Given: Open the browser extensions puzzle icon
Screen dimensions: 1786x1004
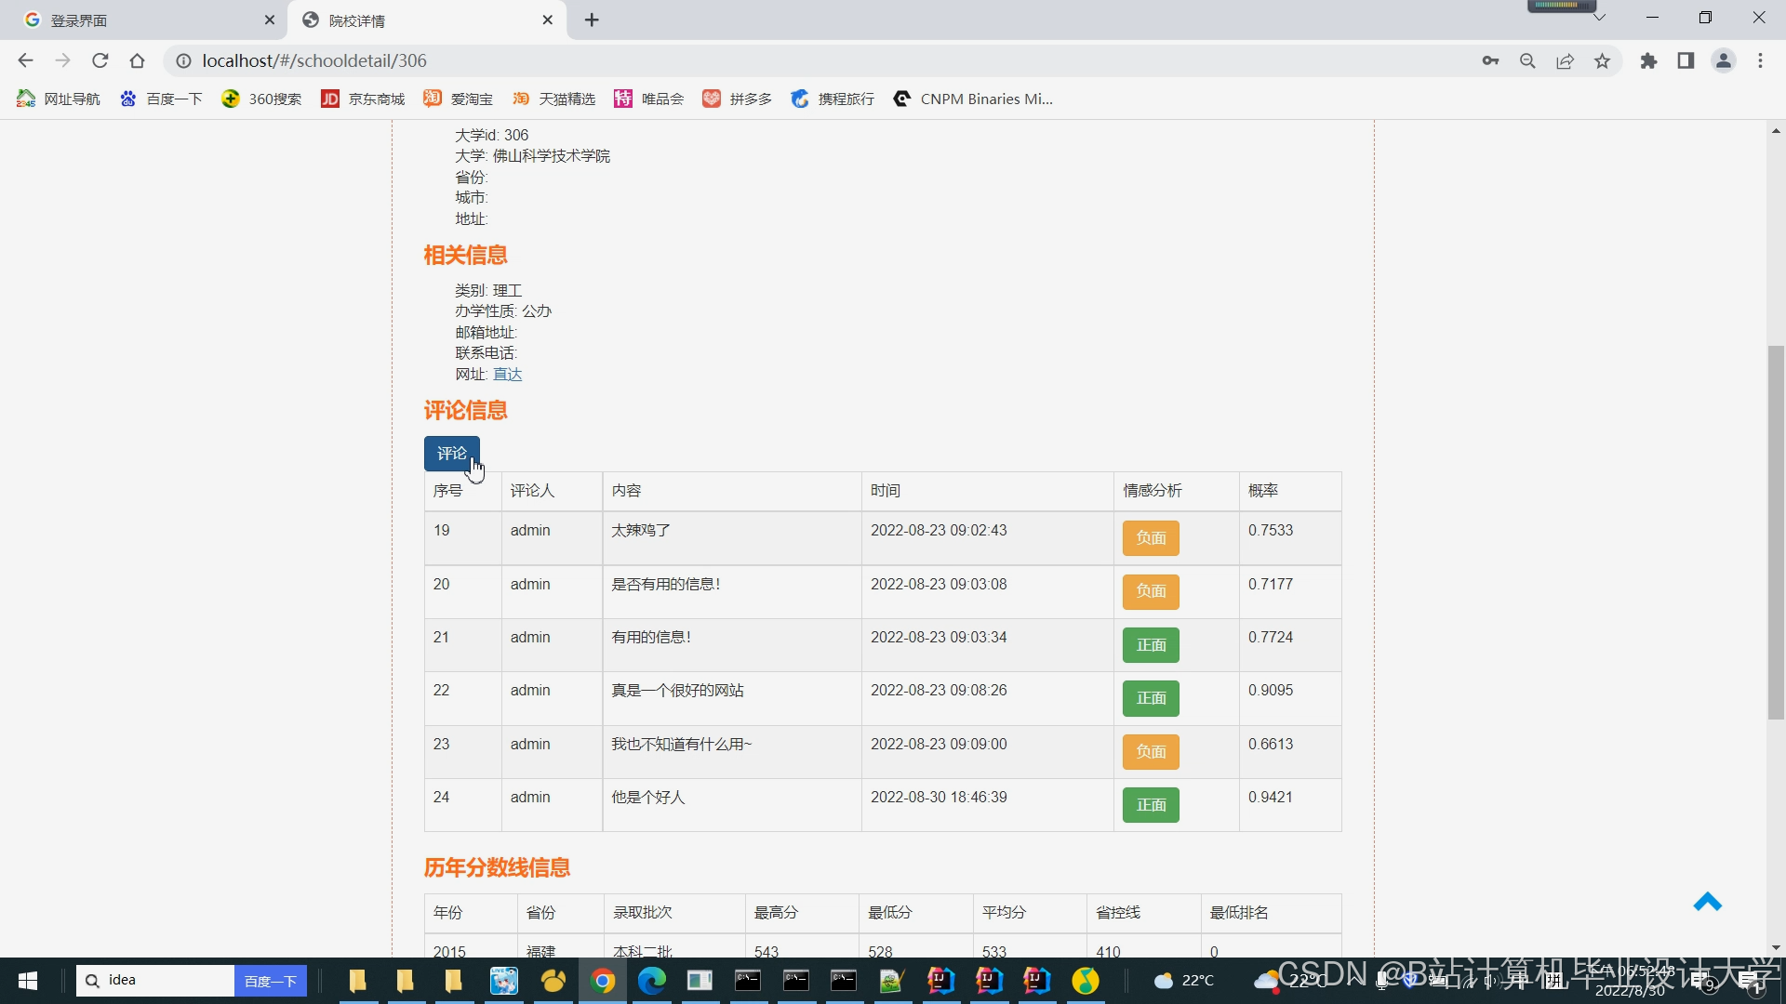Looking at the screenshot, I should 1648,61.
